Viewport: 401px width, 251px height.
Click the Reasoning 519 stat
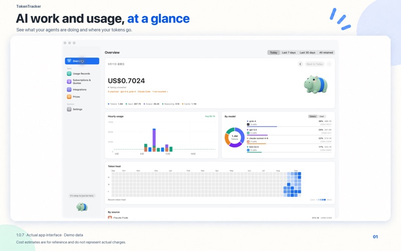pyautogui.click(x=170, y=104)
